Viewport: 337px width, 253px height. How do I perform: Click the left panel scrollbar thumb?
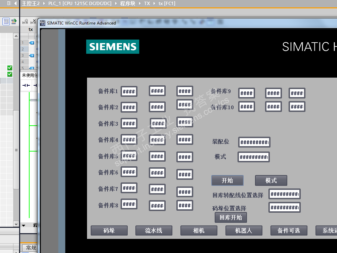coord(16,150)
